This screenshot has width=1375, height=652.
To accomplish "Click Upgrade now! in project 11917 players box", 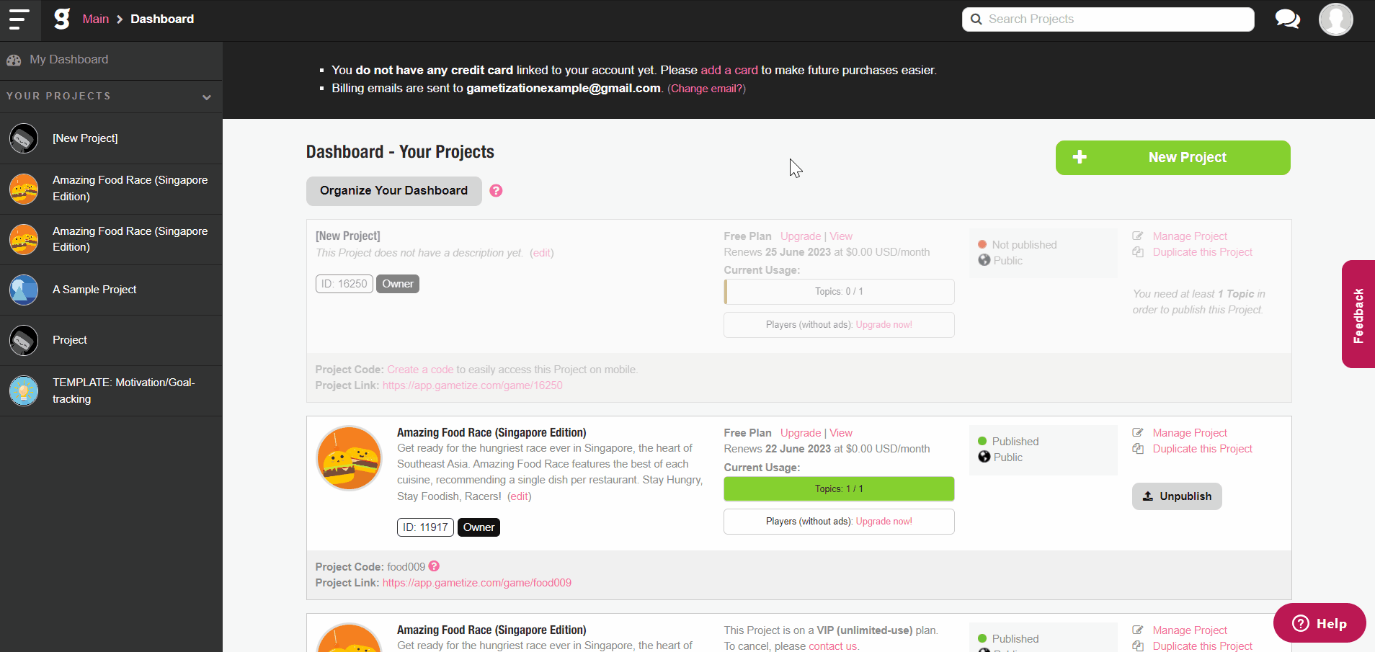I will click(x=884, y=522).
